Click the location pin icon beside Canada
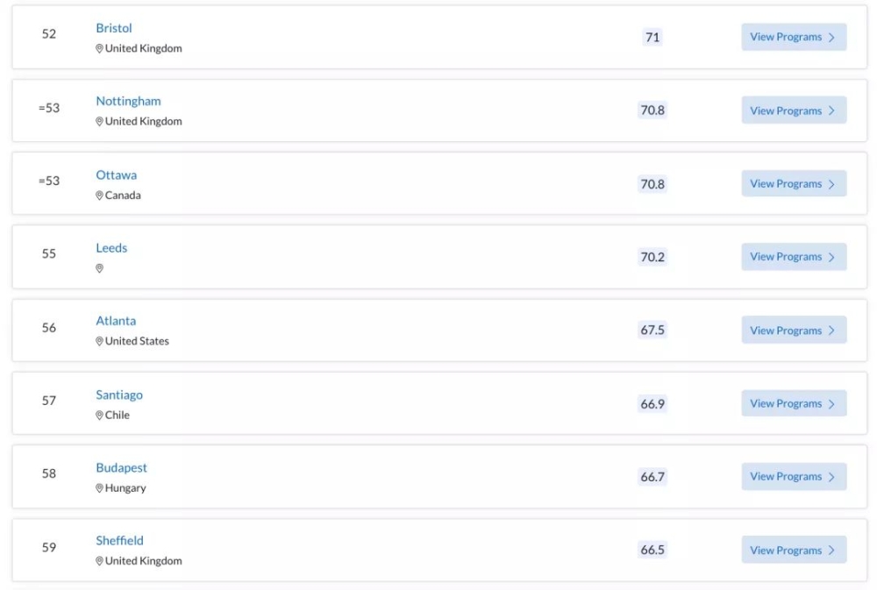This screenshot has width=877, height=590. pos(100,195)
